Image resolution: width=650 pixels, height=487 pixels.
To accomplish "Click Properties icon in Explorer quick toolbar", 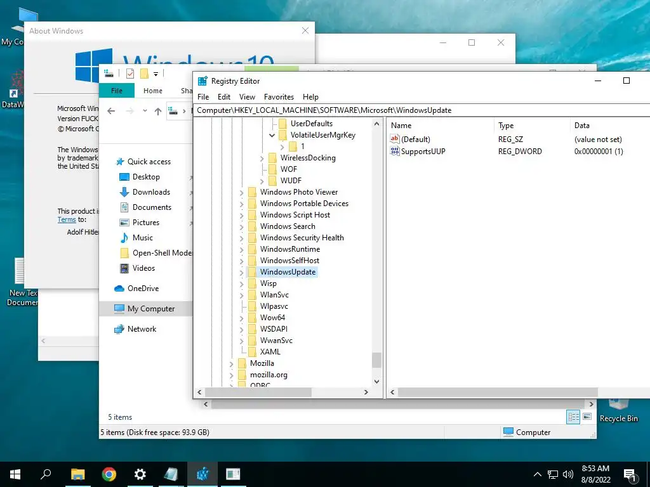I will [130, 74].
